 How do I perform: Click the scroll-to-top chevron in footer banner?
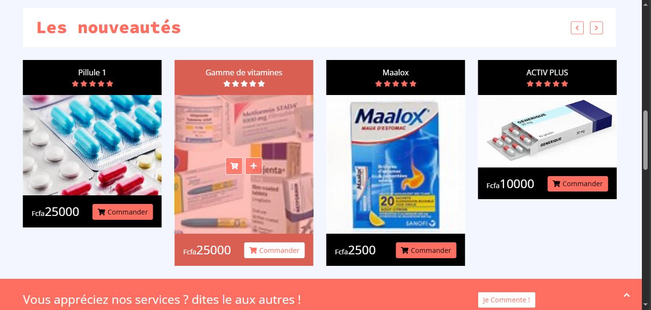[627, 296]
